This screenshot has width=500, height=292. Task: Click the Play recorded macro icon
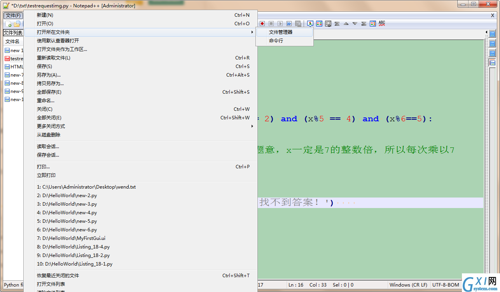coord(280,24)
